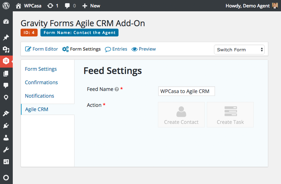This screenshot has height=184, width=281.
Task: Open the WordPress logo menu
Action: click(6, 6)
